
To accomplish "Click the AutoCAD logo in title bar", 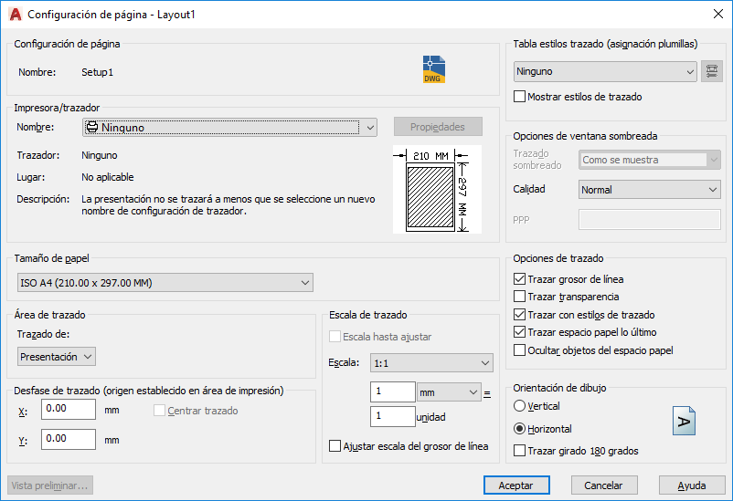I will pyautogui.click(x=16, y=15).
